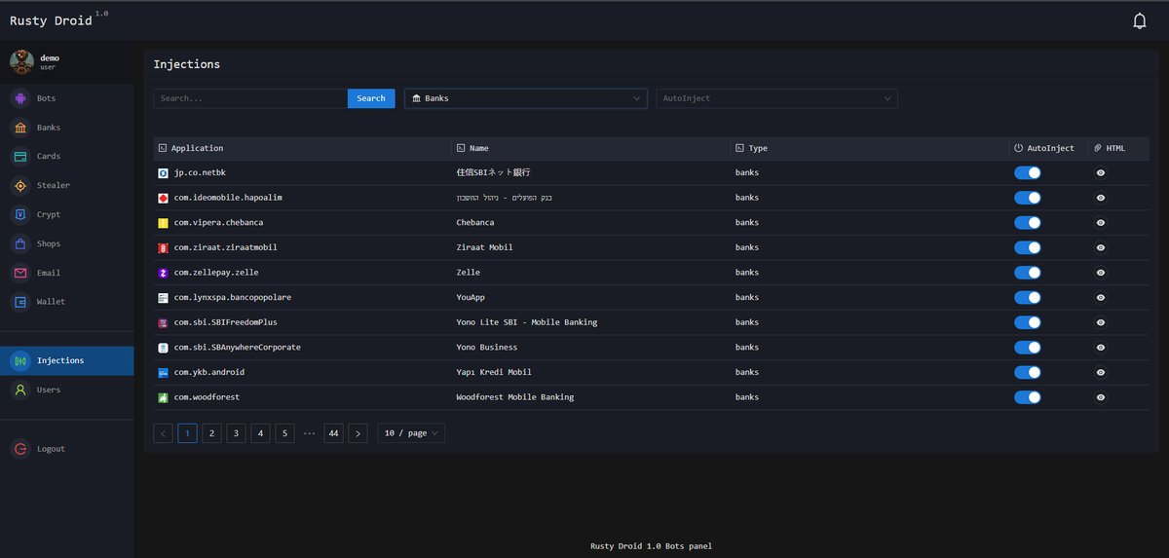View HTML eye icon for Ziraat Mobil
Screen dimensions: 1169x558
click(1100, 247)
